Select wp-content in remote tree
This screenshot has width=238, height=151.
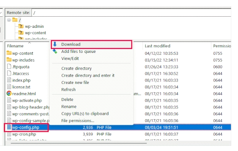point(35,33)
